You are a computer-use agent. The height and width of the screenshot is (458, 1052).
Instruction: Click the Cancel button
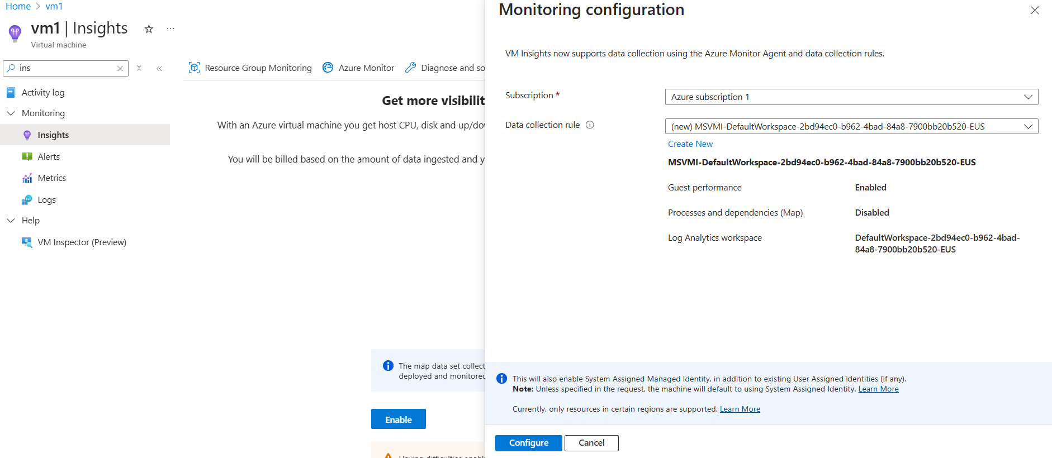click(x=591, y=443)
